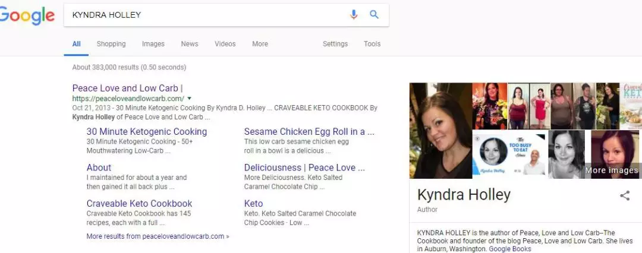Image resolution: width=642 pixels, height=253 pixels.
Task: Expand the green arrow next to peaceloveandlowcarb URL
Action: [189, 99]
